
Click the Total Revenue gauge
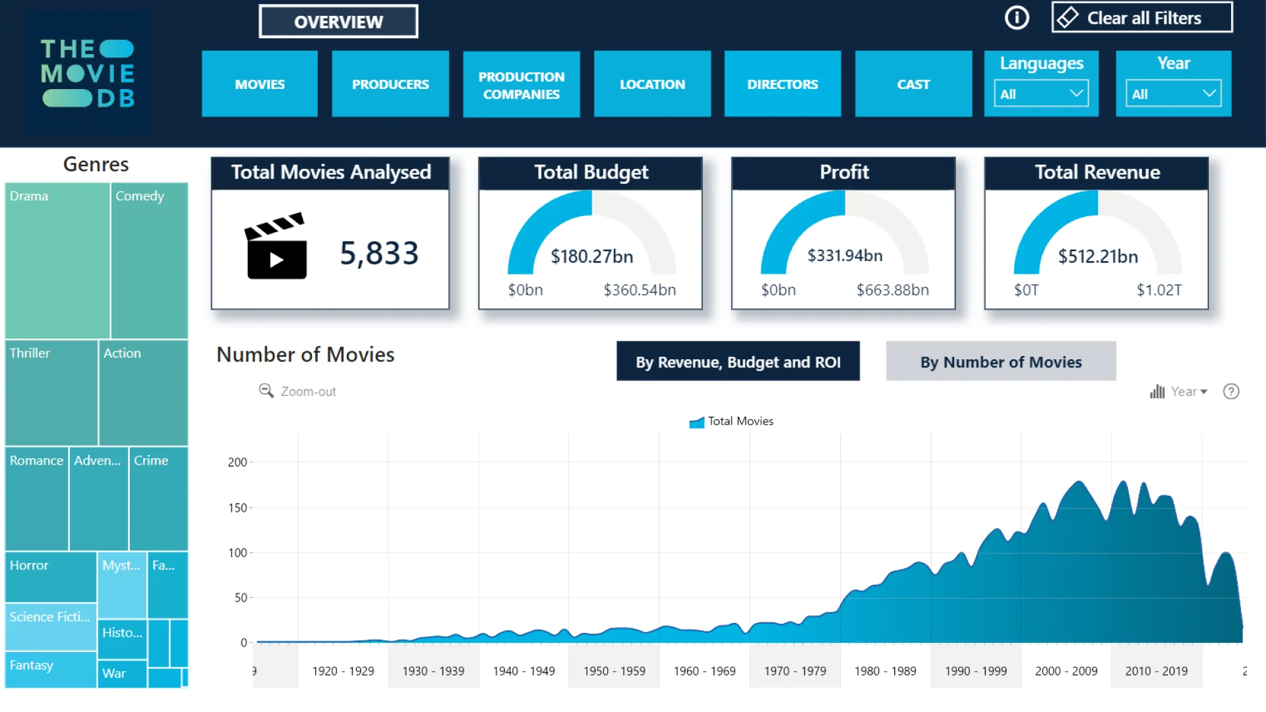pyautogui.click(x=1098, y=233)
